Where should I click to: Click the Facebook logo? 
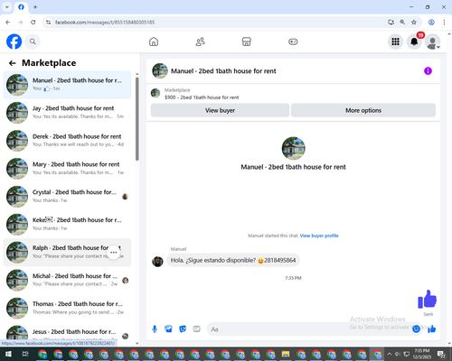(14, 42)
